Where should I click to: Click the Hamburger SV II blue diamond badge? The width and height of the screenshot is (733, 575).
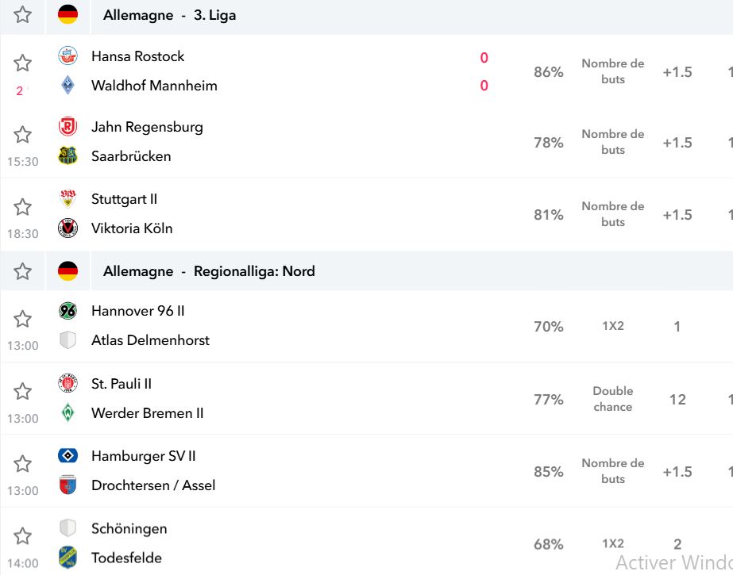(68, 455)
